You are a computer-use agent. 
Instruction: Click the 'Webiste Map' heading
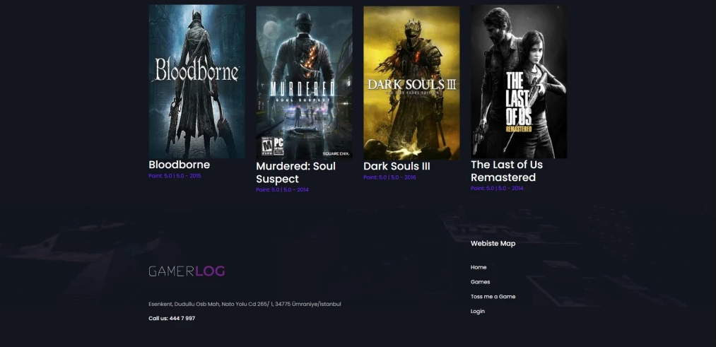(493, 243)
